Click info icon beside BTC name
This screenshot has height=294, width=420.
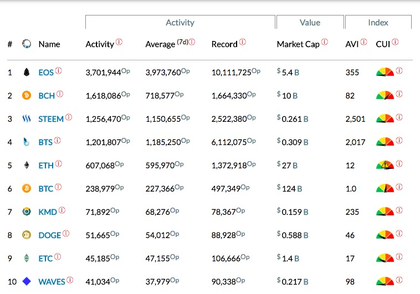click(58, 187)
